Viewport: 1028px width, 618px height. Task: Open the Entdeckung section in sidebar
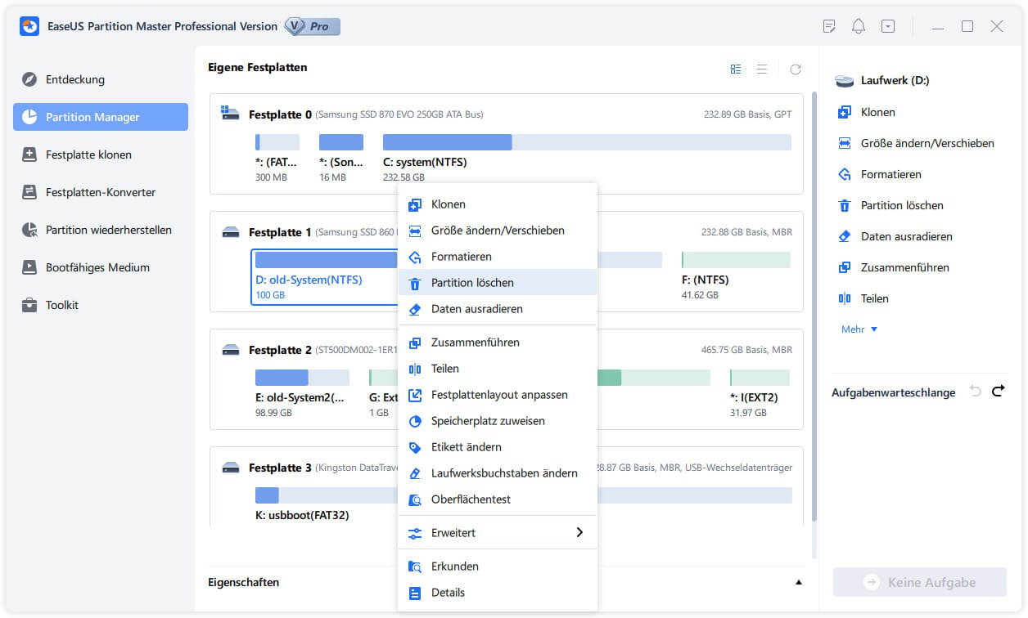pos(101,79)
